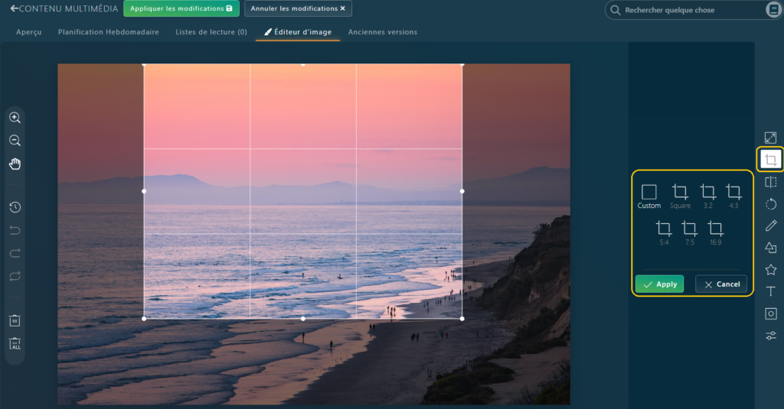Screen dimensions: 784x409
Task: Select the Text tool
Action: click(x=770, y=291)
